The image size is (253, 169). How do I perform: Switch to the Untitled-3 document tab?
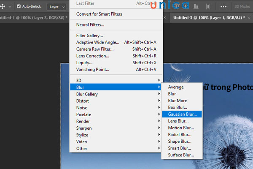click(x=209, y=18)
